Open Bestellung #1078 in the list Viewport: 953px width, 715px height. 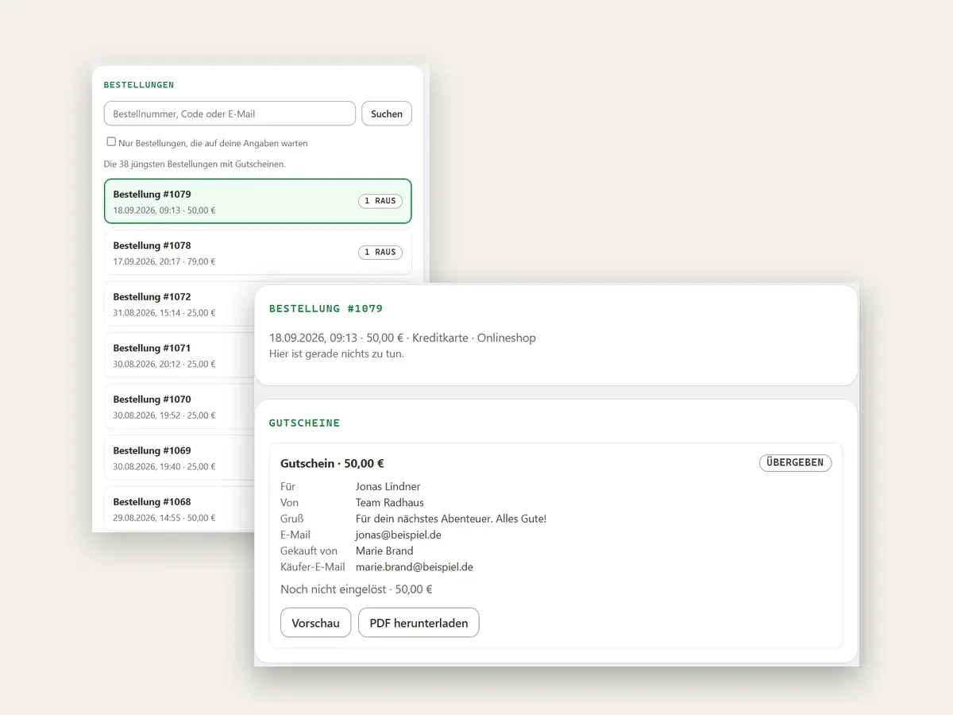coord(258,253)
